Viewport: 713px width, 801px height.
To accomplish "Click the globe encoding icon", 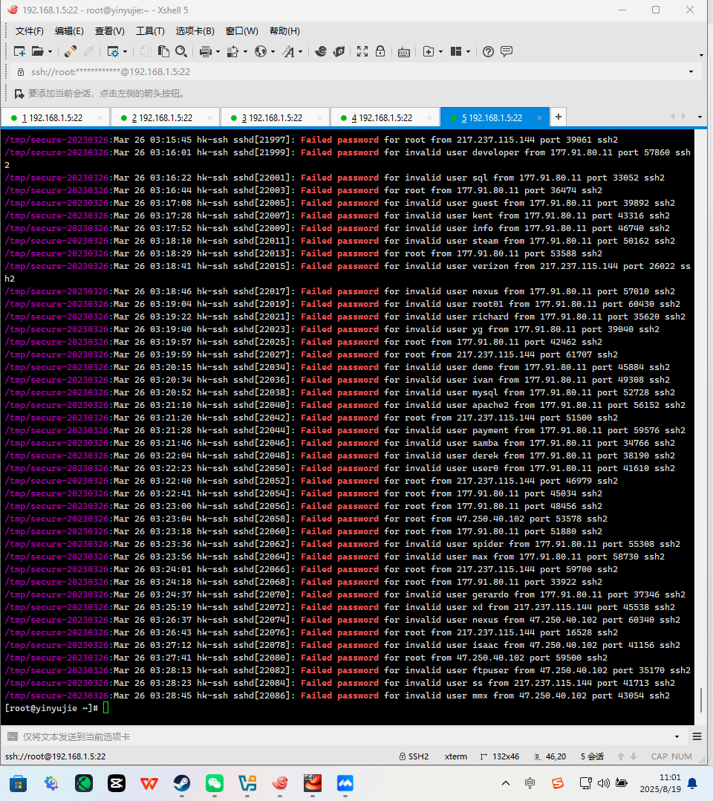I will [x=261, y=51].
